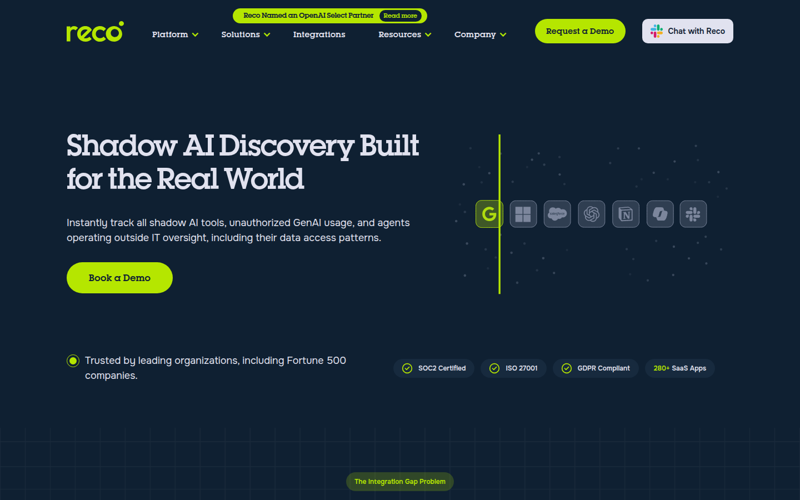The height and width of the screenshot is (500, 800).
Task: Click the reco logo
Action: click(95, 32)
